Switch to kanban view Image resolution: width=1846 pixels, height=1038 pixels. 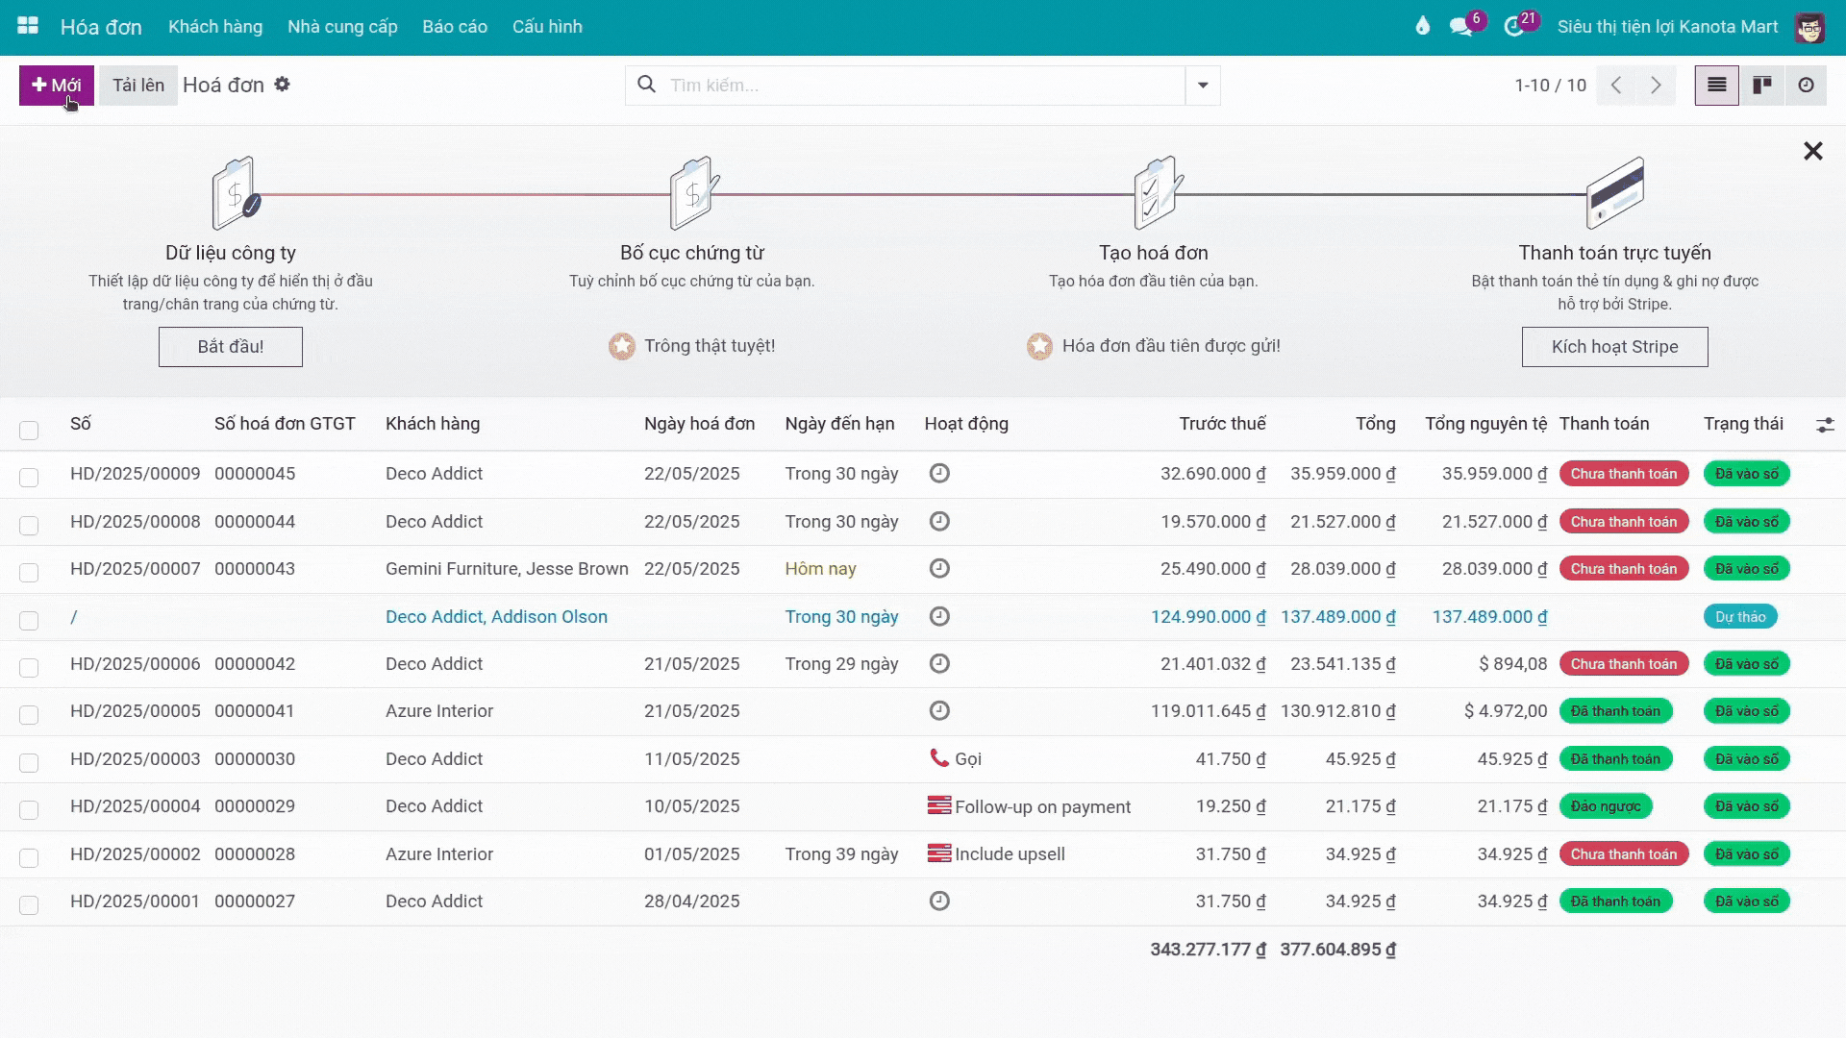pos(1762,86)
